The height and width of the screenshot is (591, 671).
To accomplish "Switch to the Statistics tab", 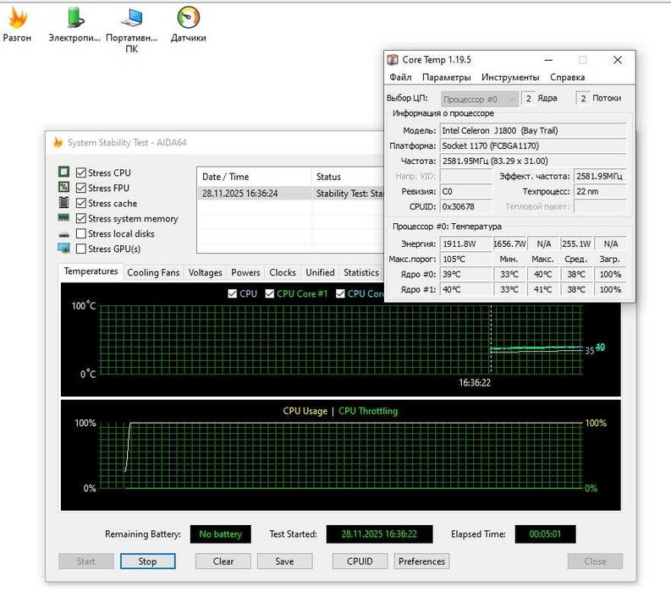I will click(360, 273).
